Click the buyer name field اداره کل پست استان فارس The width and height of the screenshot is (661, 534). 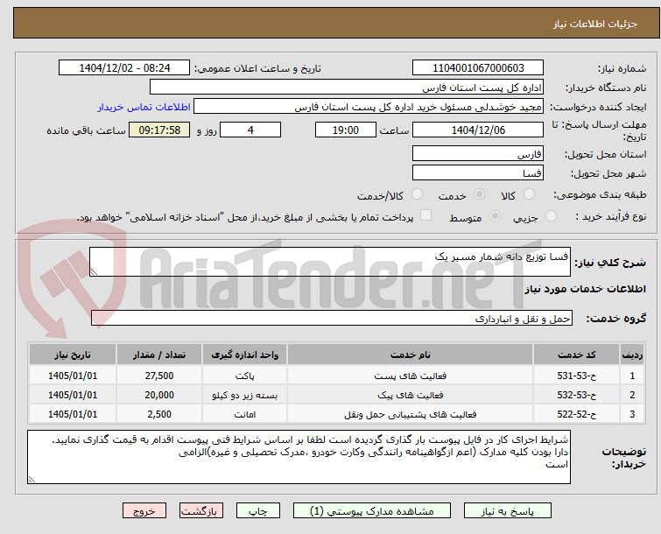pos(347,88)
